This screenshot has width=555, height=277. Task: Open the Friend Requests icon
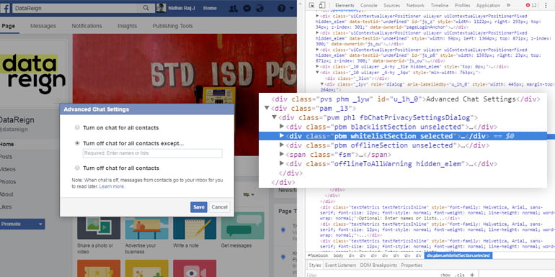tap(233, 8)
